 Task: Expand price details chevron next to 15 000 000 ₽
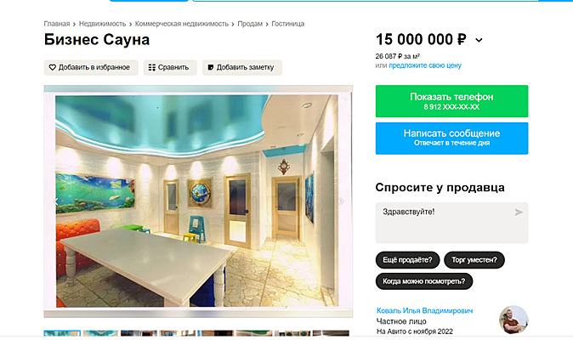point(479,40)
